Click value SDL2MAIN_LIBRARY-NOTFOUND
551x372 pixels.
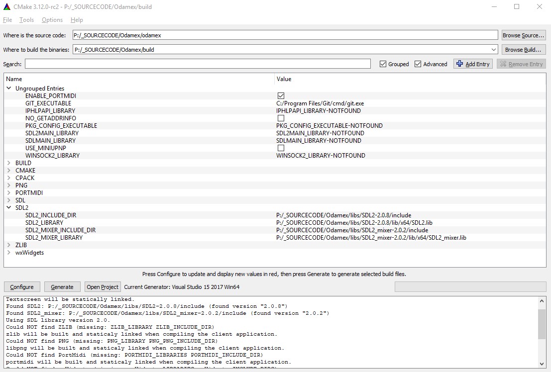tap(320, 133)
